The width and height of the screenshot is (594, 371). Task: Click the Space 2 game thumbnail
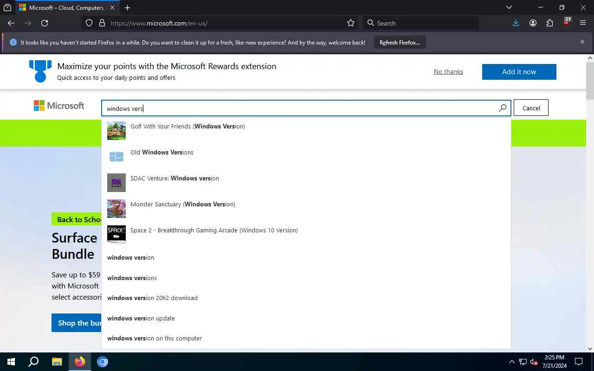coord(116,235)
